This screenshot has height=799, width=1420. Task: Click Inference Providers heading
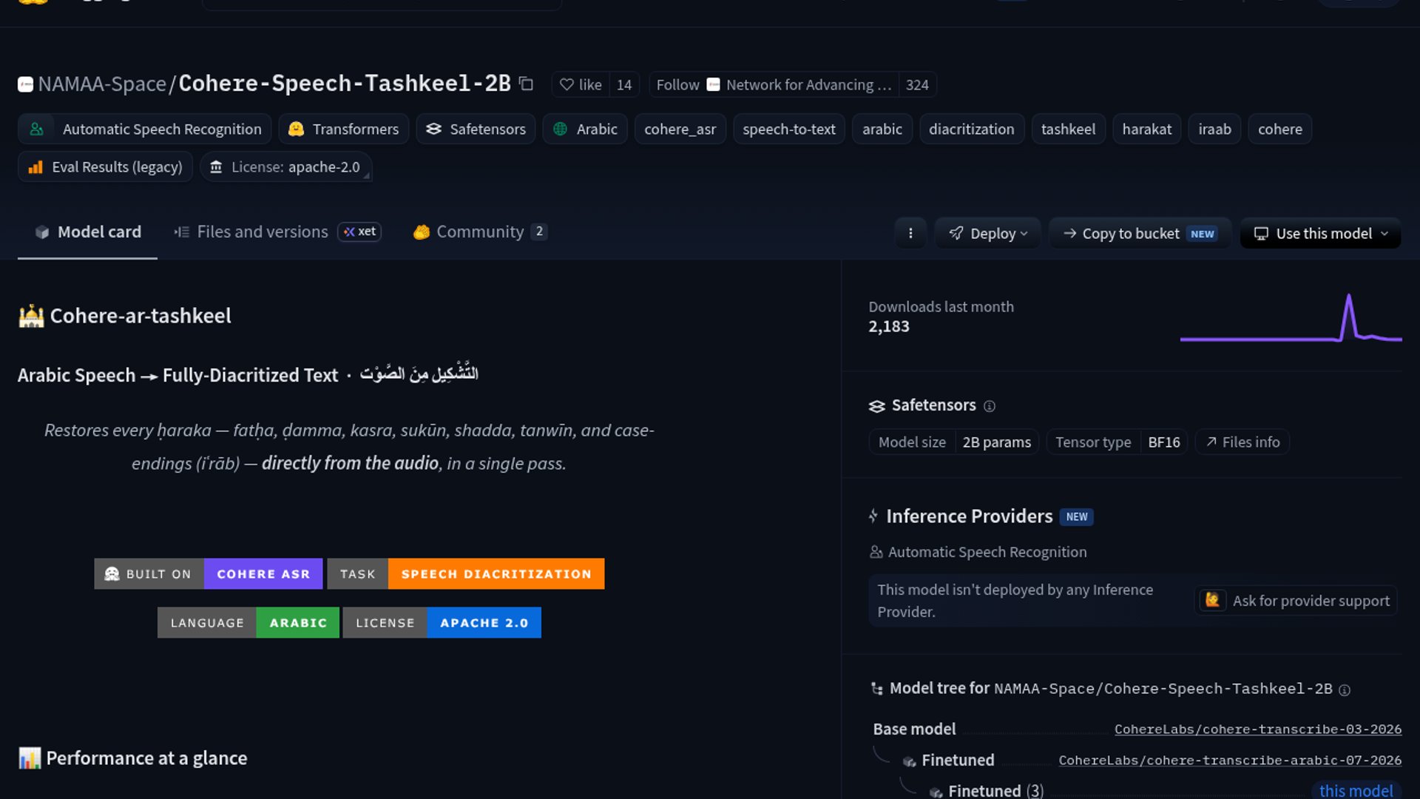[x=969, y=516]
